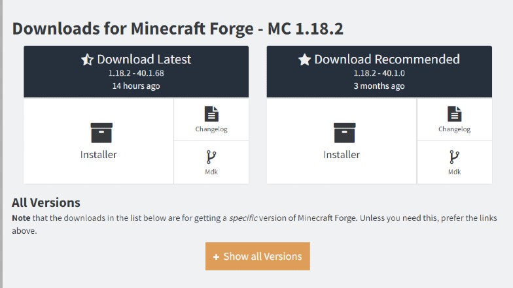Screen dimensions: 513x288
Task: Open the Changelog document icon for Recommended
Action: point(454,114)
